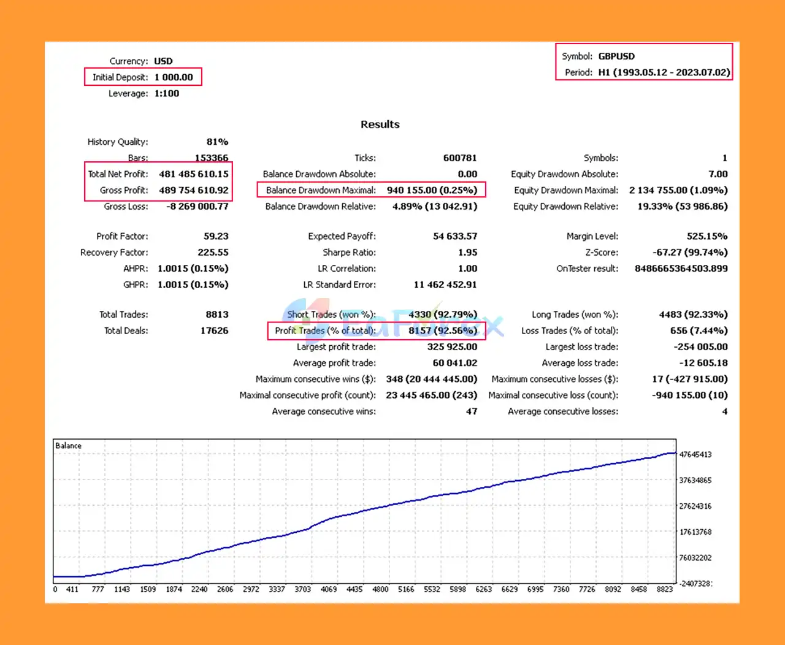Click the Total Trades value 8813

pos(217,315)
